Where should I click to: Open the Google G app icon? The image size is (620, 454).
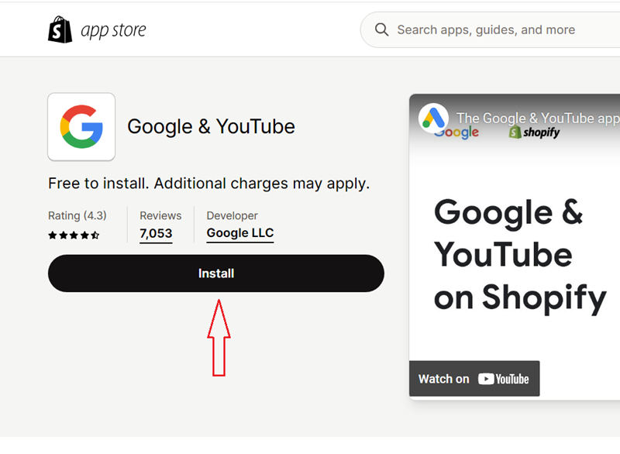coord(81,127)
